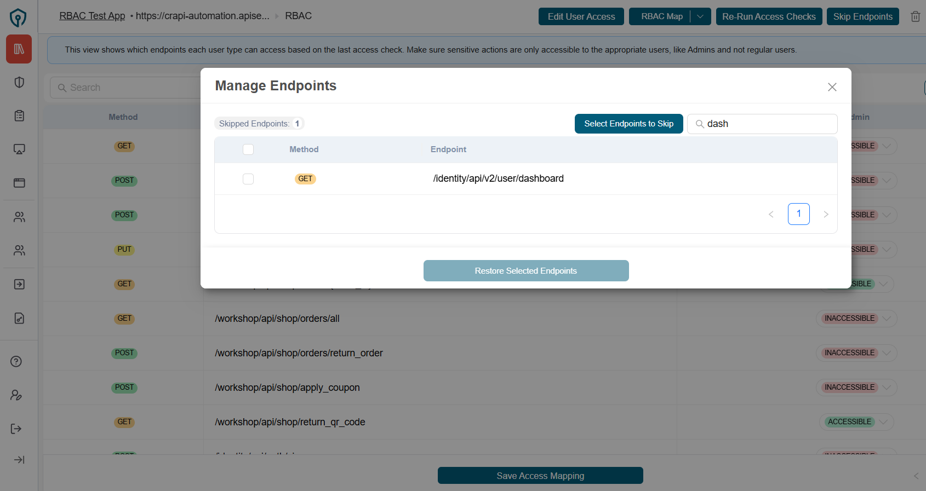The height and width of the screenshot is (491, 926).
Task: Expand the RBAC Map dropdown arrow
Action: (x=700, y=16)
